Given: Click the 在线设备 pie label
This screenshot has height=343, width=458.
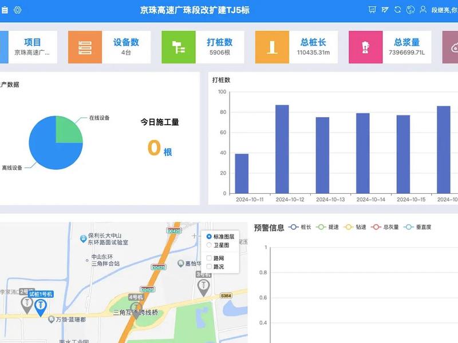Looking at the screenshot, I should point(99,118).
